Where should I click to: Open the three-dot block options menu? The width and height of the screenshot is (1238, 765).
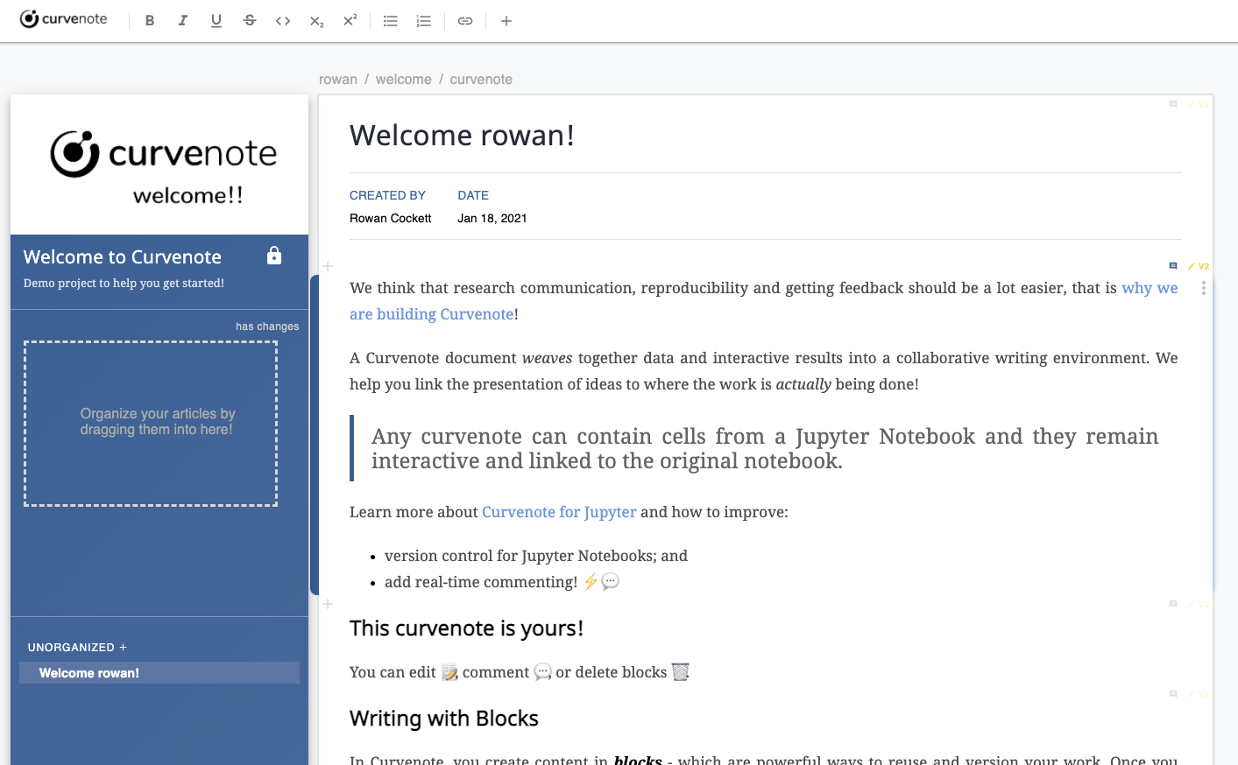click(x=1204, y=288)
